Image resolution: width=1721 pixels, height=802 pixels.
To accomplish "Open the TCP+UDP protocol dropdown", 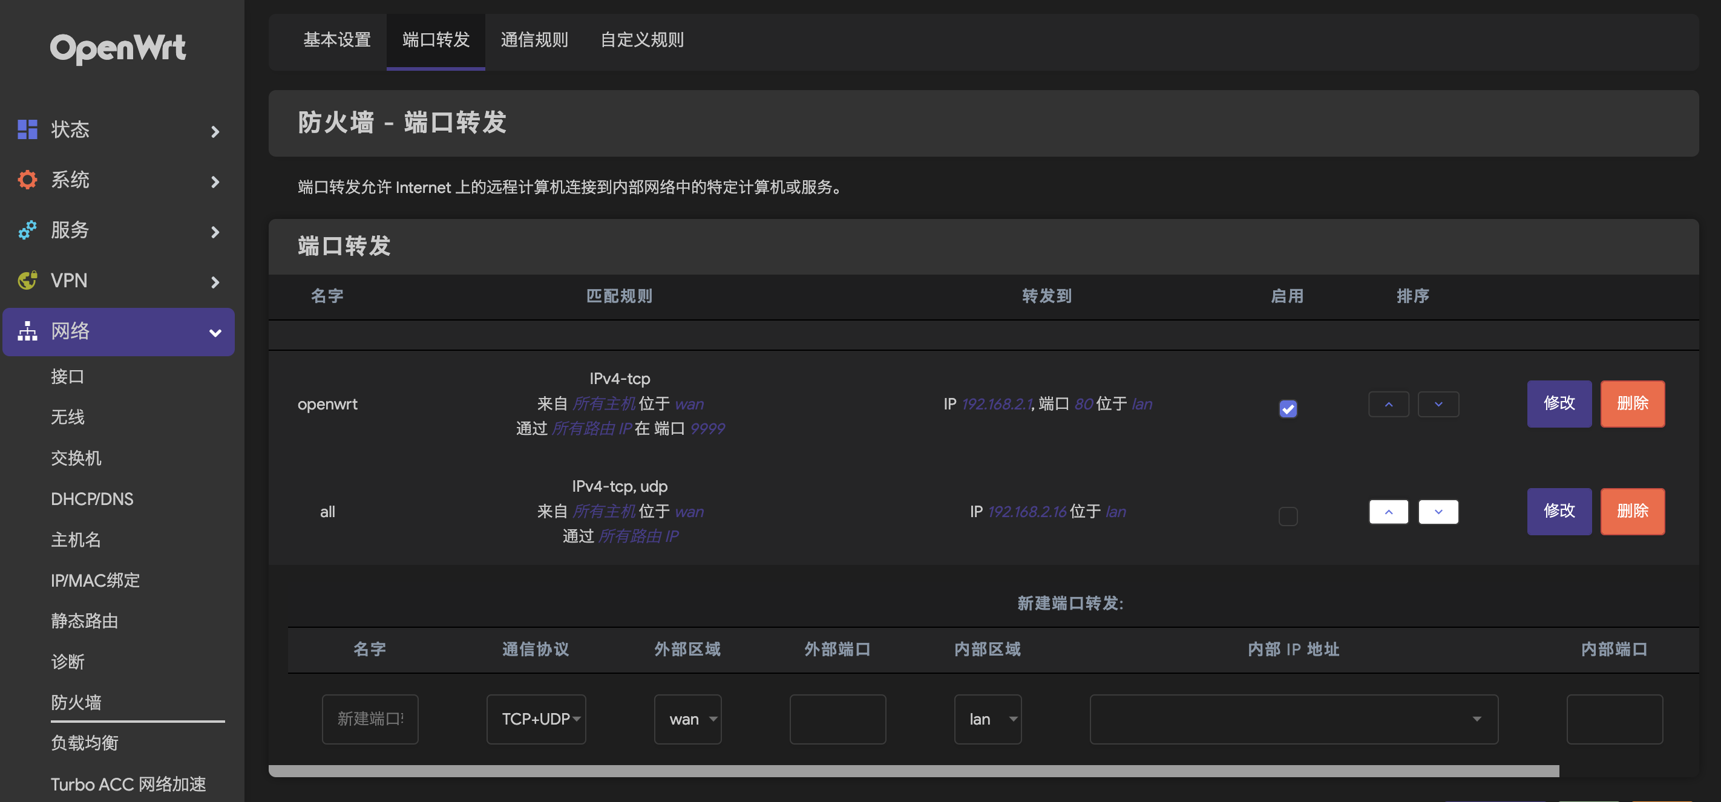I will [x=537, y=719].
